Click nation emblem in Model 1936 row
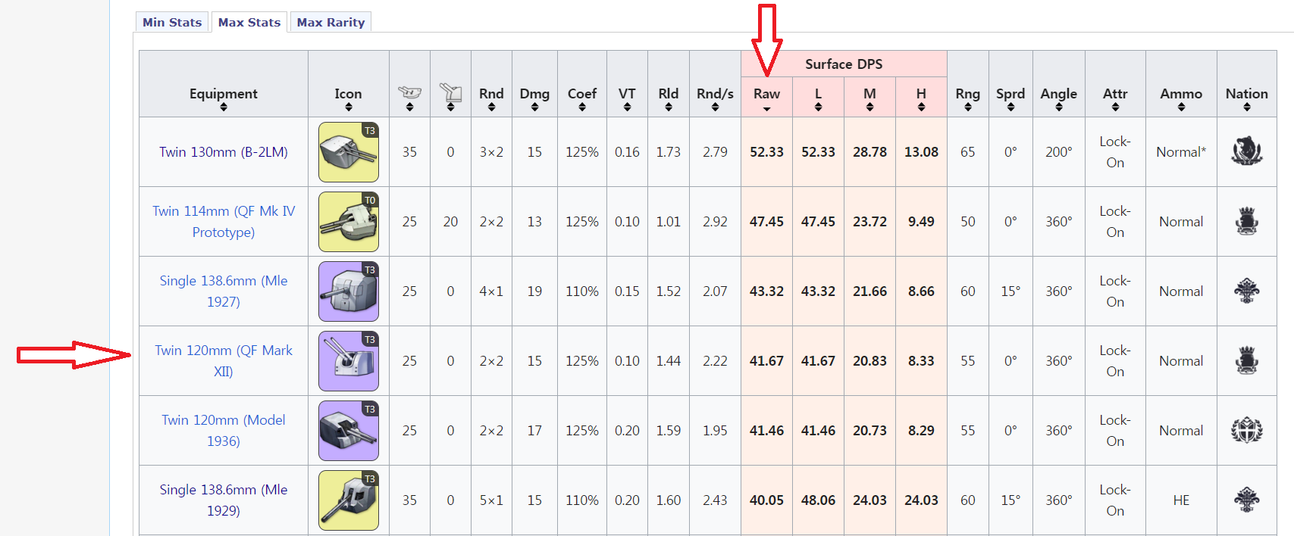 point(1246,431)
